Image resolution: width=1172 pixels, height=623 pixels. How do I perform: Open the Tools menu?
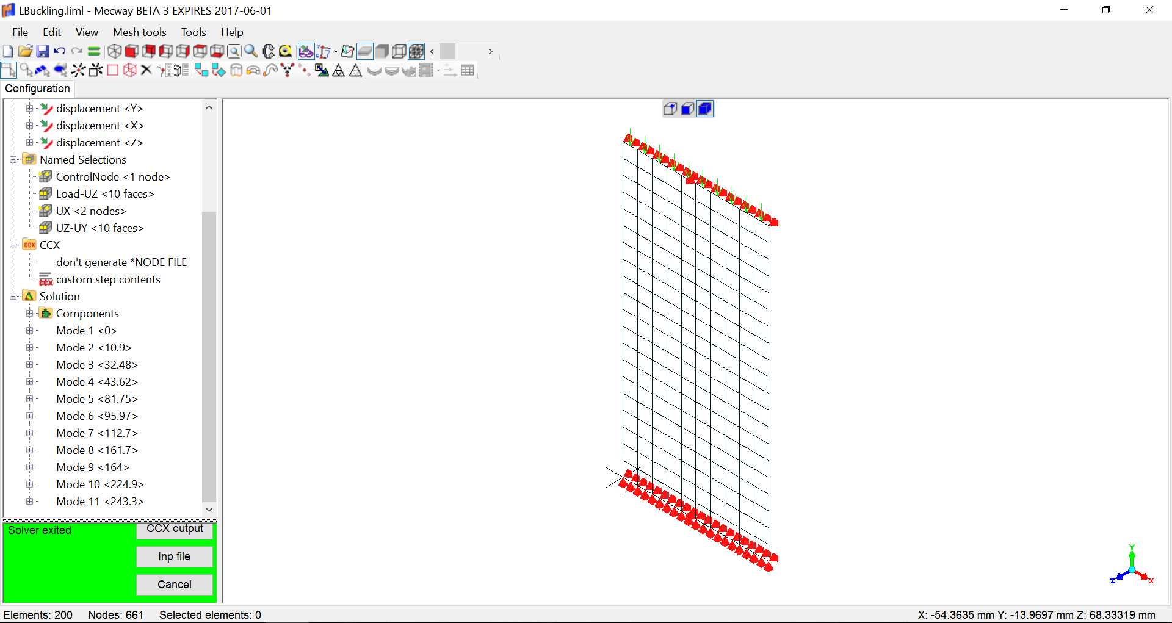[194, 32]
